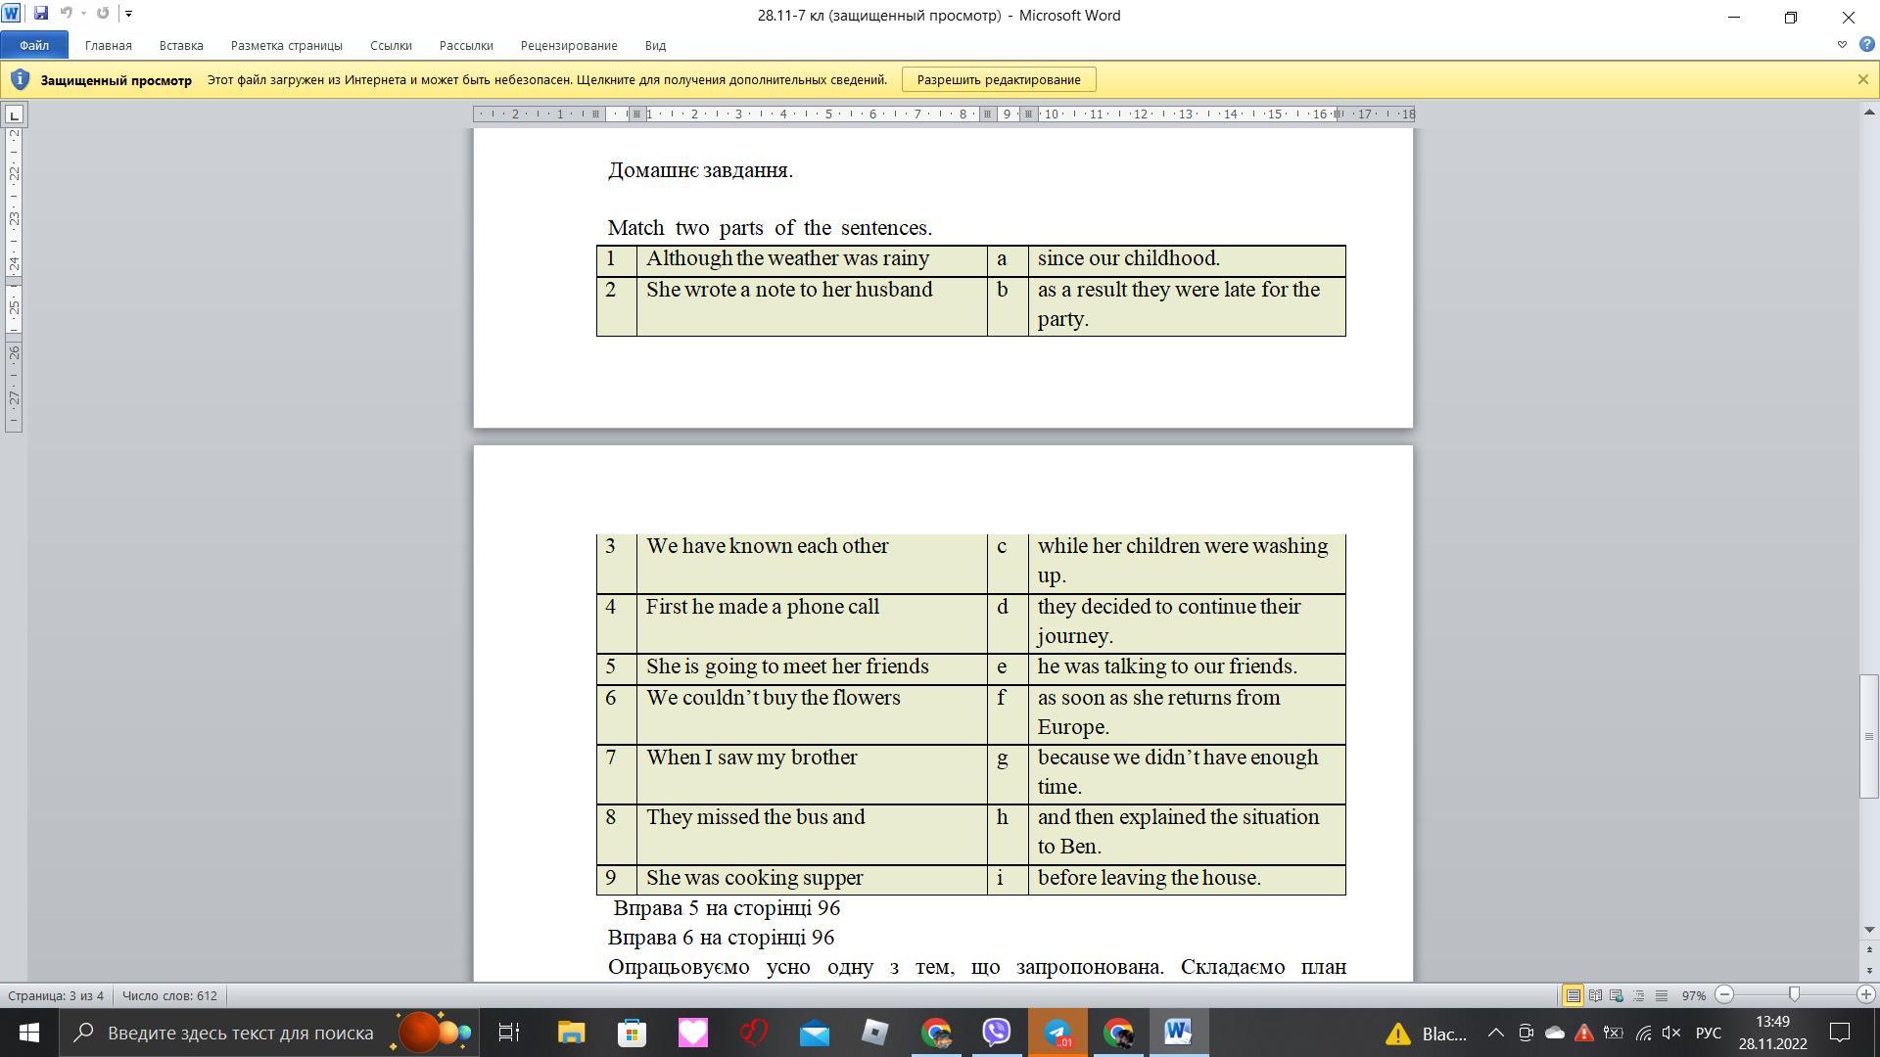Viewport: 1880px width, 1057px height.
Task: Expand the ribbon with the chevron arrow
Action: pyautogui.click(x=1842, y=45)
